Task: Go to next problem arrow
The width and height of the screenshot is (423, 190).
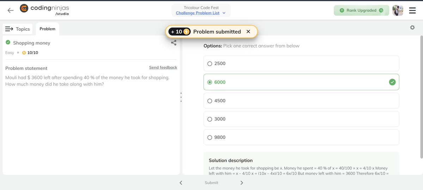Action: [242, 183]
